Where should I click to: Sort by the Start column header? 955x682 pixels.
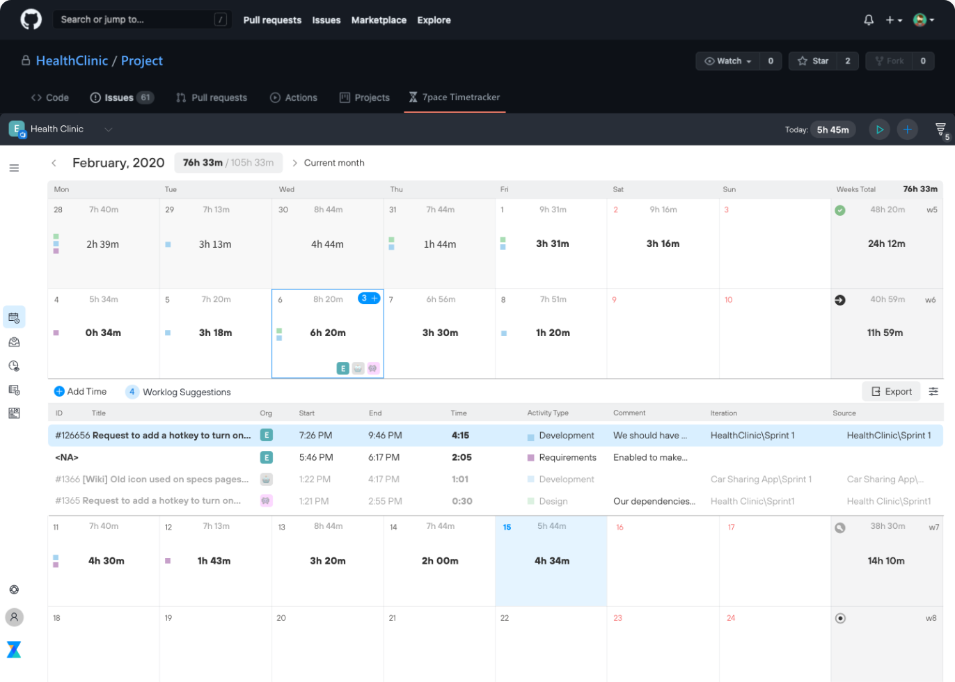[307, 413]
